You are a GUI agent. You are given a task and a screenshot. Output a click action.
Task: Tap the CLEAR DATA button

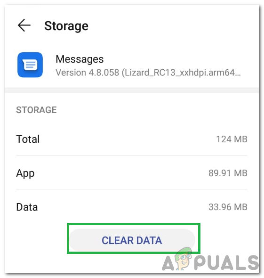coord(132,240)
